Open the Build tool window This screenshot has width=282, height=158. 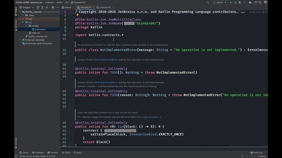pyautogui.click(x=78, y=153)
